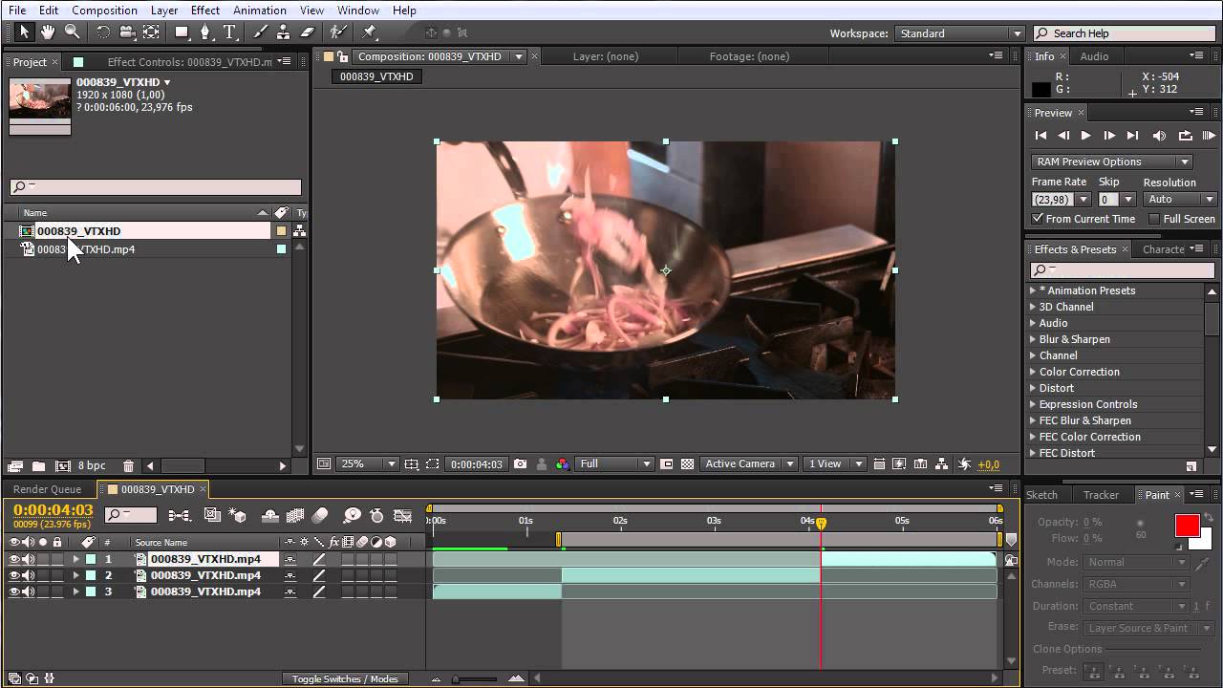Mute the audio of layer 1

[x=29, y=559]
